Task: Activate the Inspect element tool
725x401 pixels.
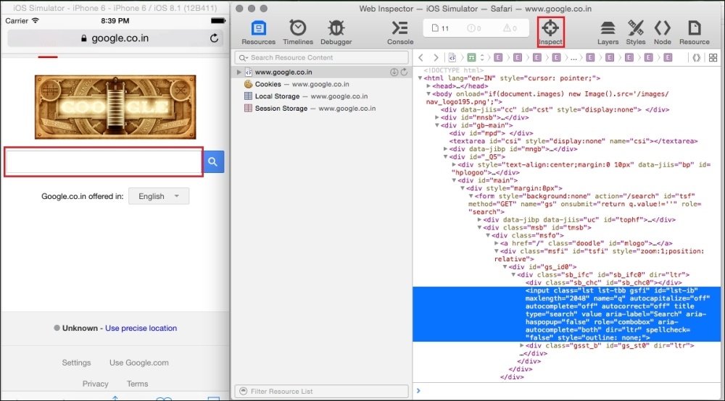Action: pos(550,33)
